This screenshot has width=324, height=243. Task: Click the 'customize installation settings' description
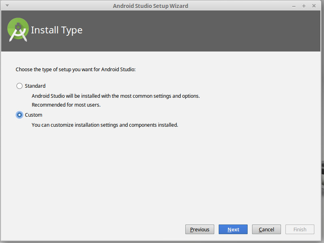coord(105,125)
